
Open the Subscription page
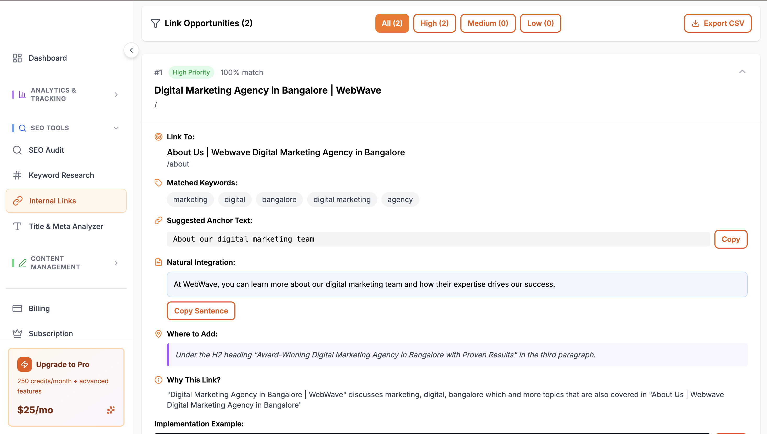[51, 333]
